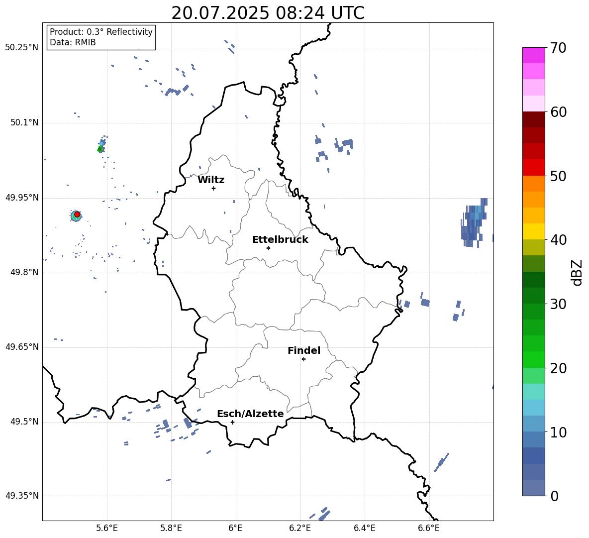The image size is (589, 538).
Task: Click the 49.65°N latitude label
Action: tap(22, 347)
